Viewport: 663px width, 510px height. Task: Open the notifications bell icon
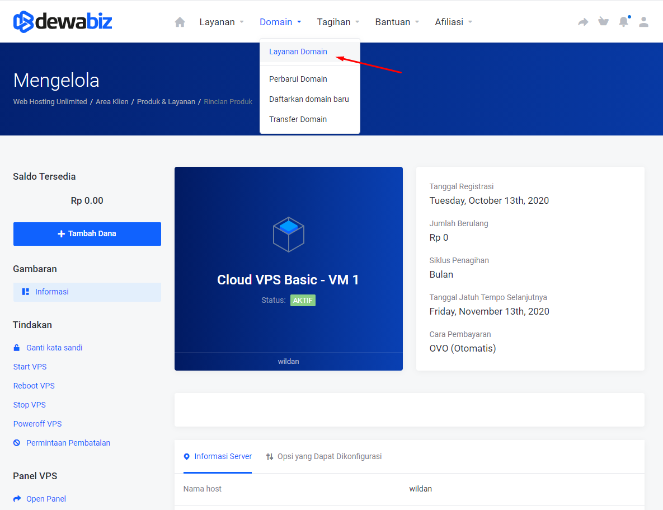pyautogui.click(x=623, y=22)
